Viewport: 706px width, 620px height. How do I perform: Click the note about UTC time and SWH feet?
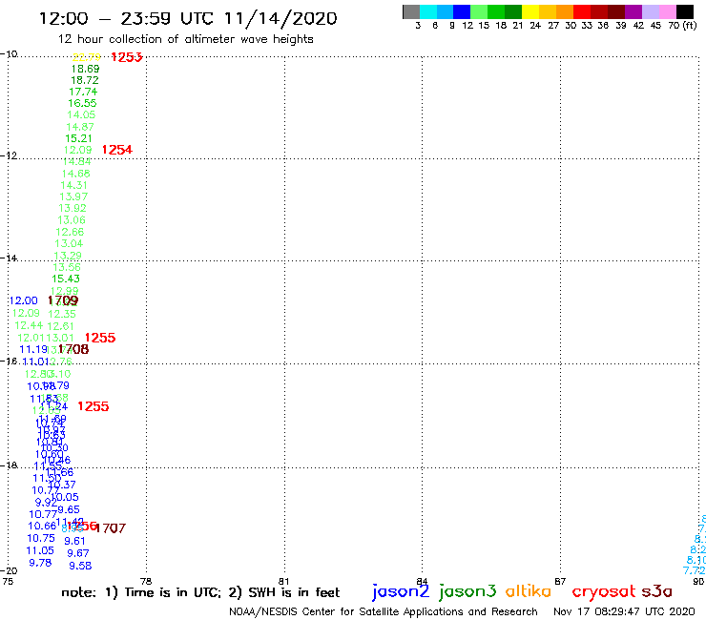(200, 592)
